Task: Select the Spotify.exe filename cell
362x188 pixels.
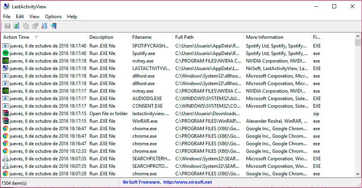Action: (x=143, y=53)
